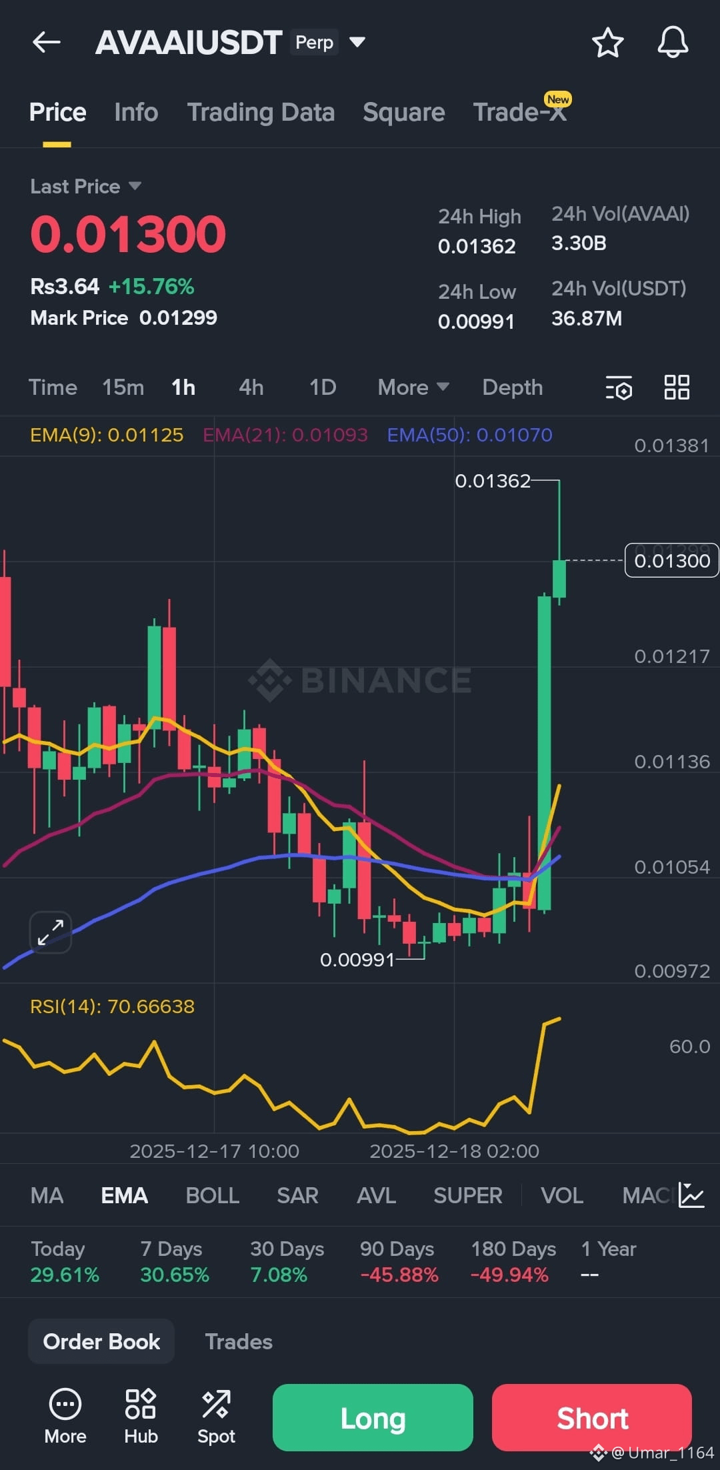Viewport: 720px width, 1470px height.
Task: Switch to Depth chart view
Action: click(513, 388)
